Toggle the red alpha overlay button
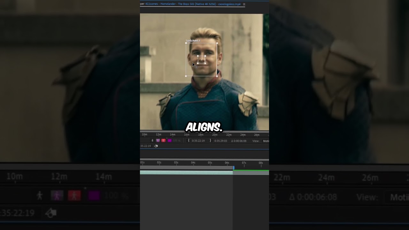The image size is (409, 230). tap(163, 141)
